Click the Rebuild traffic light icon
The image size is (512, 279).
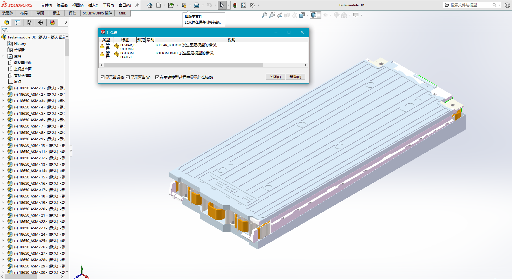coord(235,5)
